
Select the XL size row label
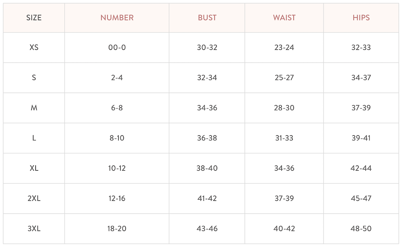pyautogui.click(x=34, y=168)
